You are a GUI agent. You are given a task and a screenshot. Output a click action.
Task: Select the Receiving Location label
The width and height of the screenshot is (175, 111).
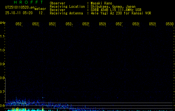pyautogui.click(x=67, y=6)
